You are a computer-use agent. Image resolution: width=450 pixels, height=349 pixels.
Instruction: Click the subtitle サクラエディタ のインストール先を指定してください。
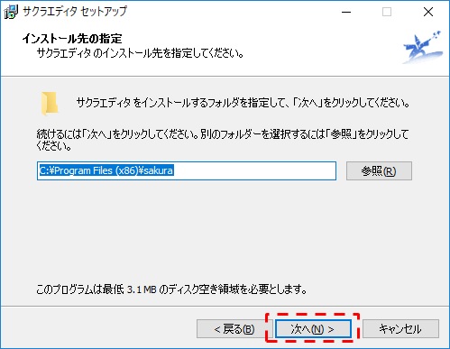pyautogui.click(x=140, y=53)
